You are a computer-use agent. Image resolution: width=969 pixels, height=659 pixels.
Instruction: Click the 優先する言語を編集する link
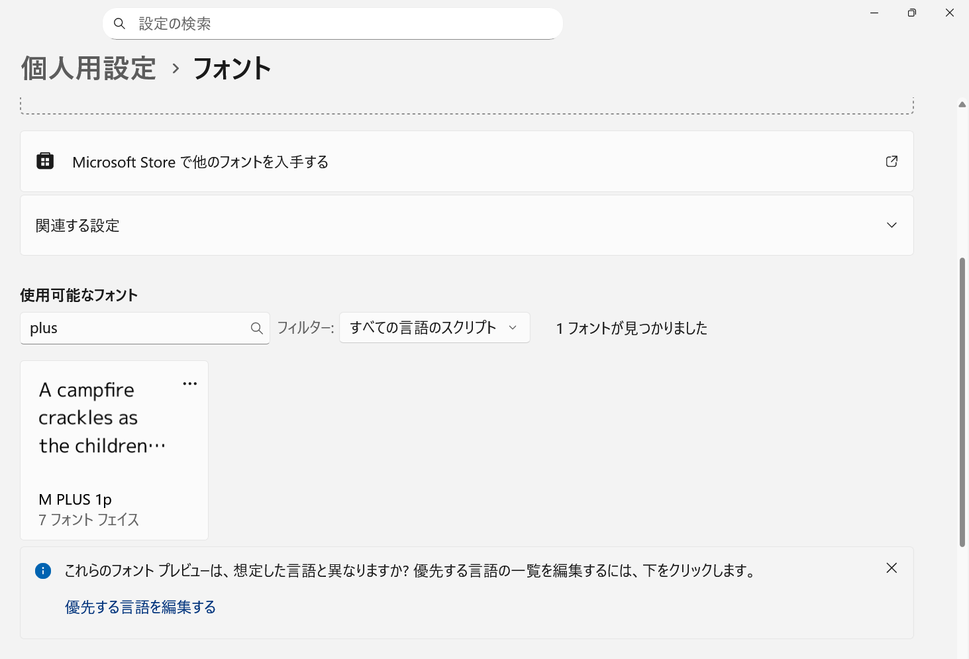(x=140, y=607)
